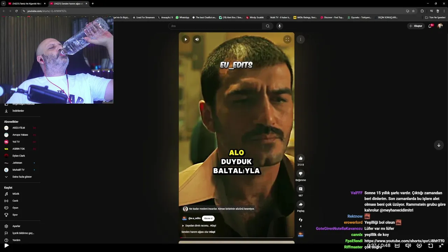Click the Shorts play button overlay
448x252 pixels.
point(186,40)
